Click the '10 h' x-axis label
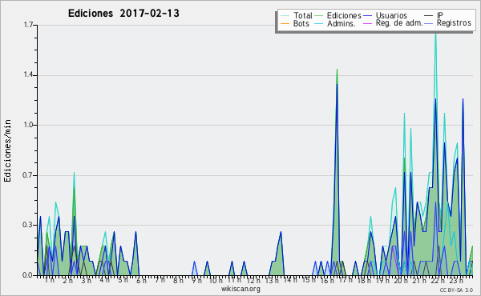Screen dimensions: 481x296 coord(216,280)
